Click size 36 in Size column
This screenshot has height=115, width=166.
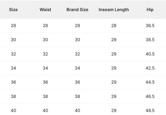point(13,82)
